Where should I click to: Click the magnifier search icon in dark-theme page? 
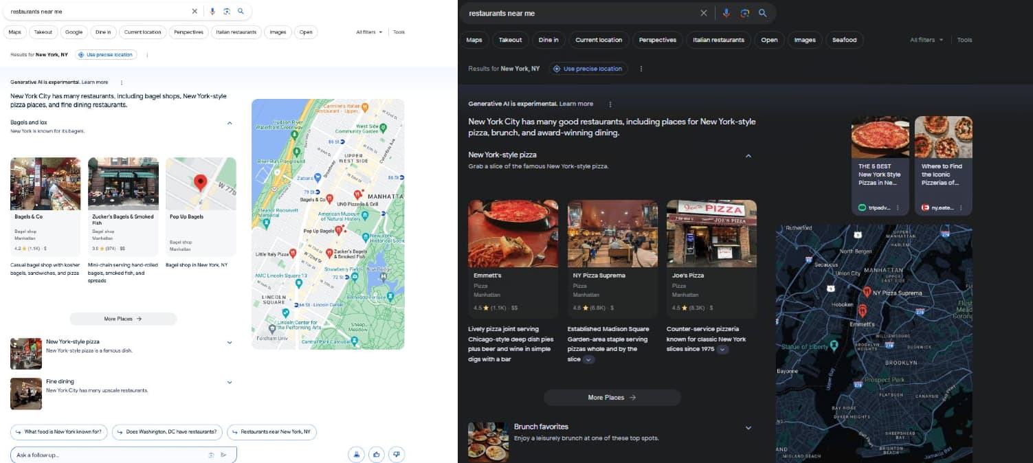[x=762, y=13]
